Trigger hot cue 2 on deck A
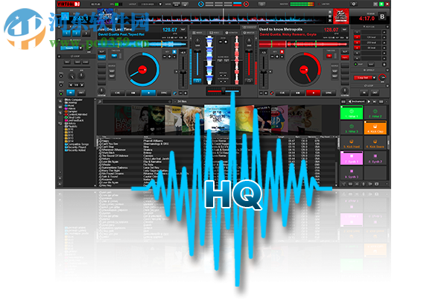Image resolution: width=447 pixels, height=300 pixels. [x=76, y=33]
